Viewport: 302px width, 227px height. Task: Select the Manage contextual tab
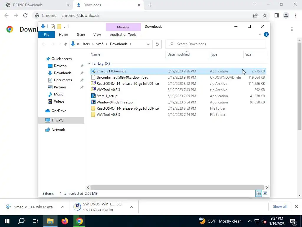click(123, 27)
